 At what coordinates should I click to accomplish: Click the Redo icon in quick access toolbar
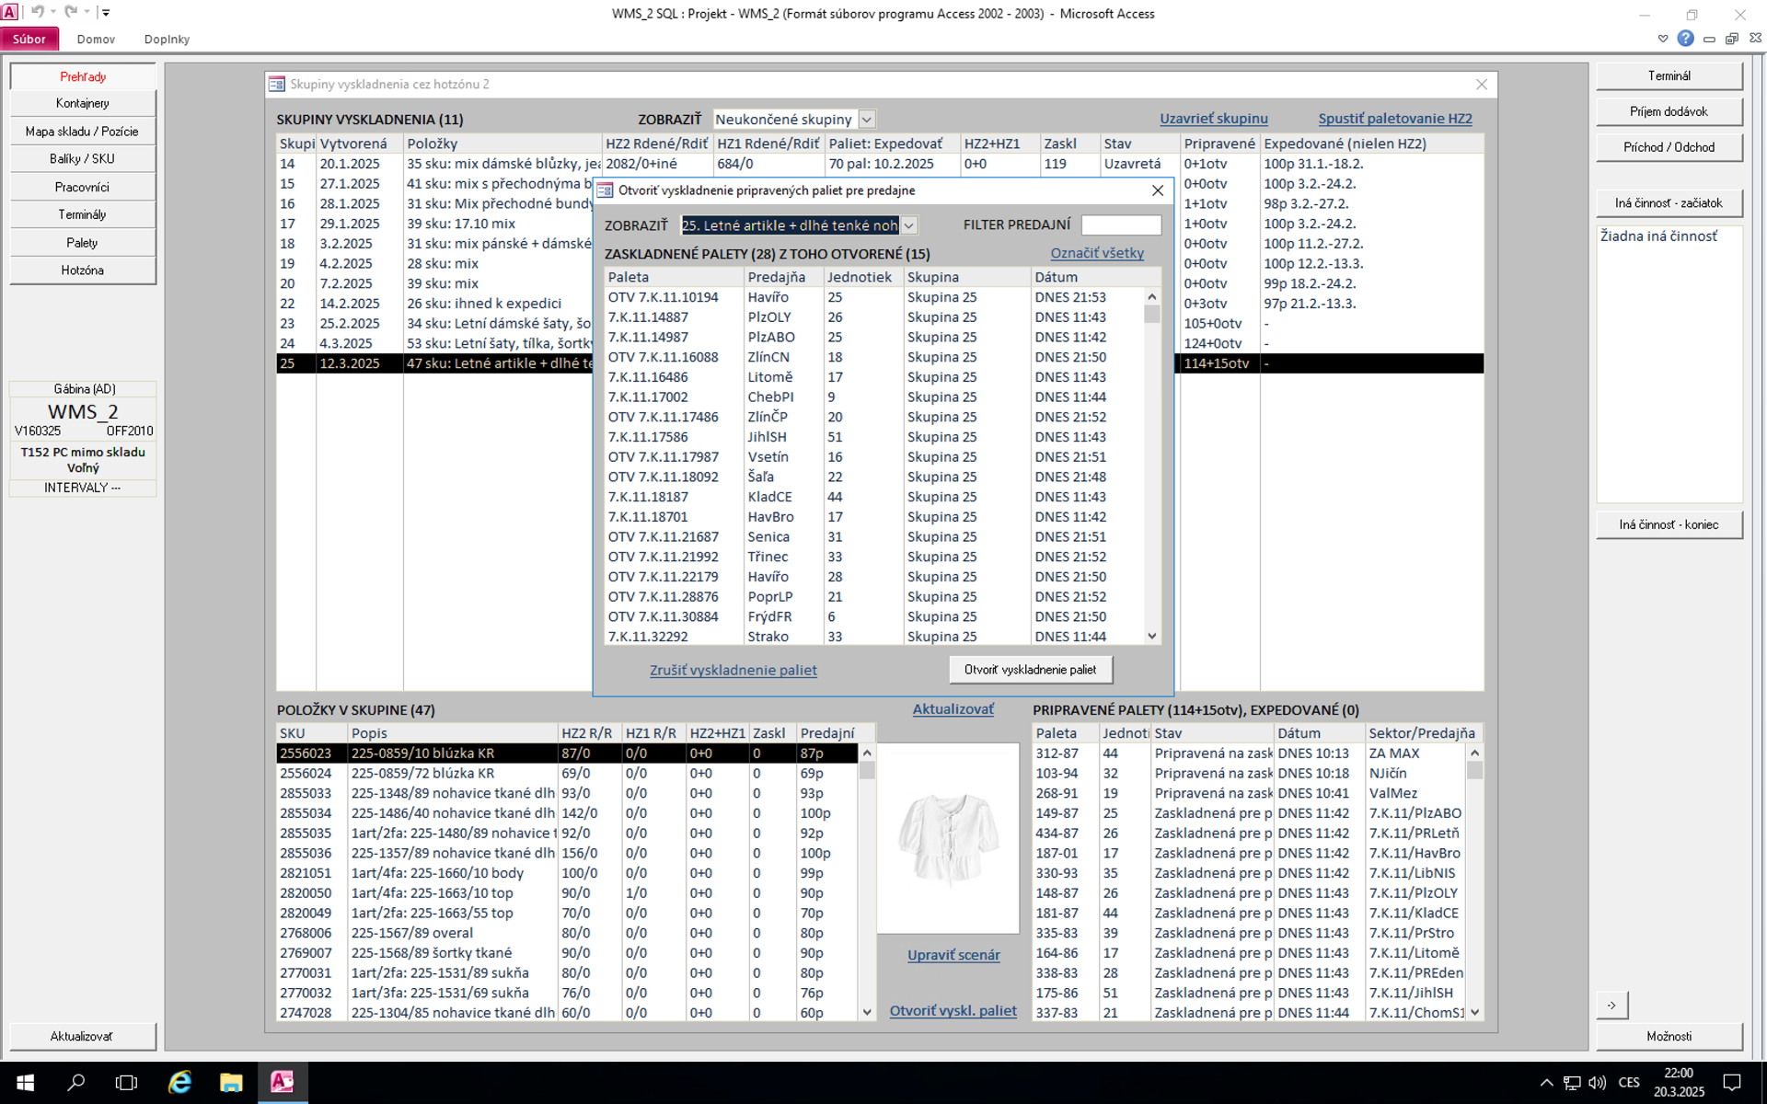pos(71,12)
